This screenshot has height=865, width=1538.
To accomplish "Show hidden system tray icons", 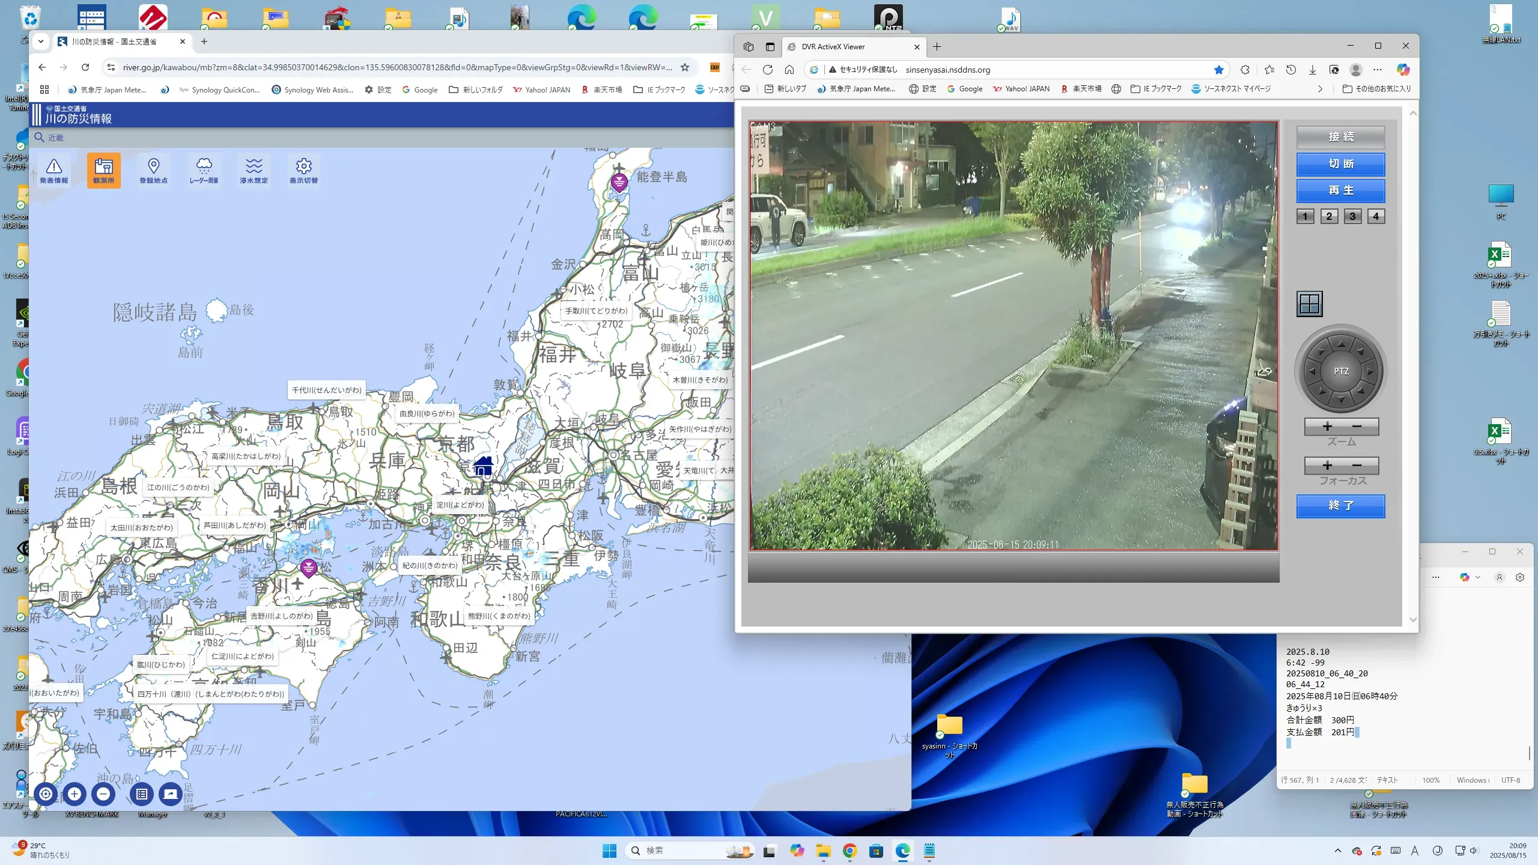I will tap(1337, 851).
